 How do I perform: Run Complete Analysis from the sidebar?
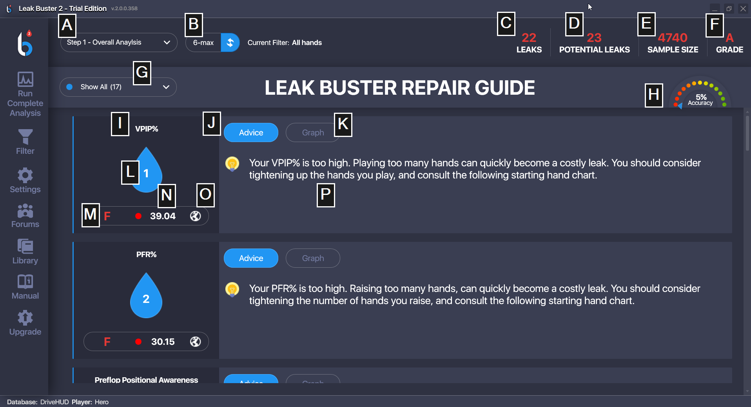25,94
